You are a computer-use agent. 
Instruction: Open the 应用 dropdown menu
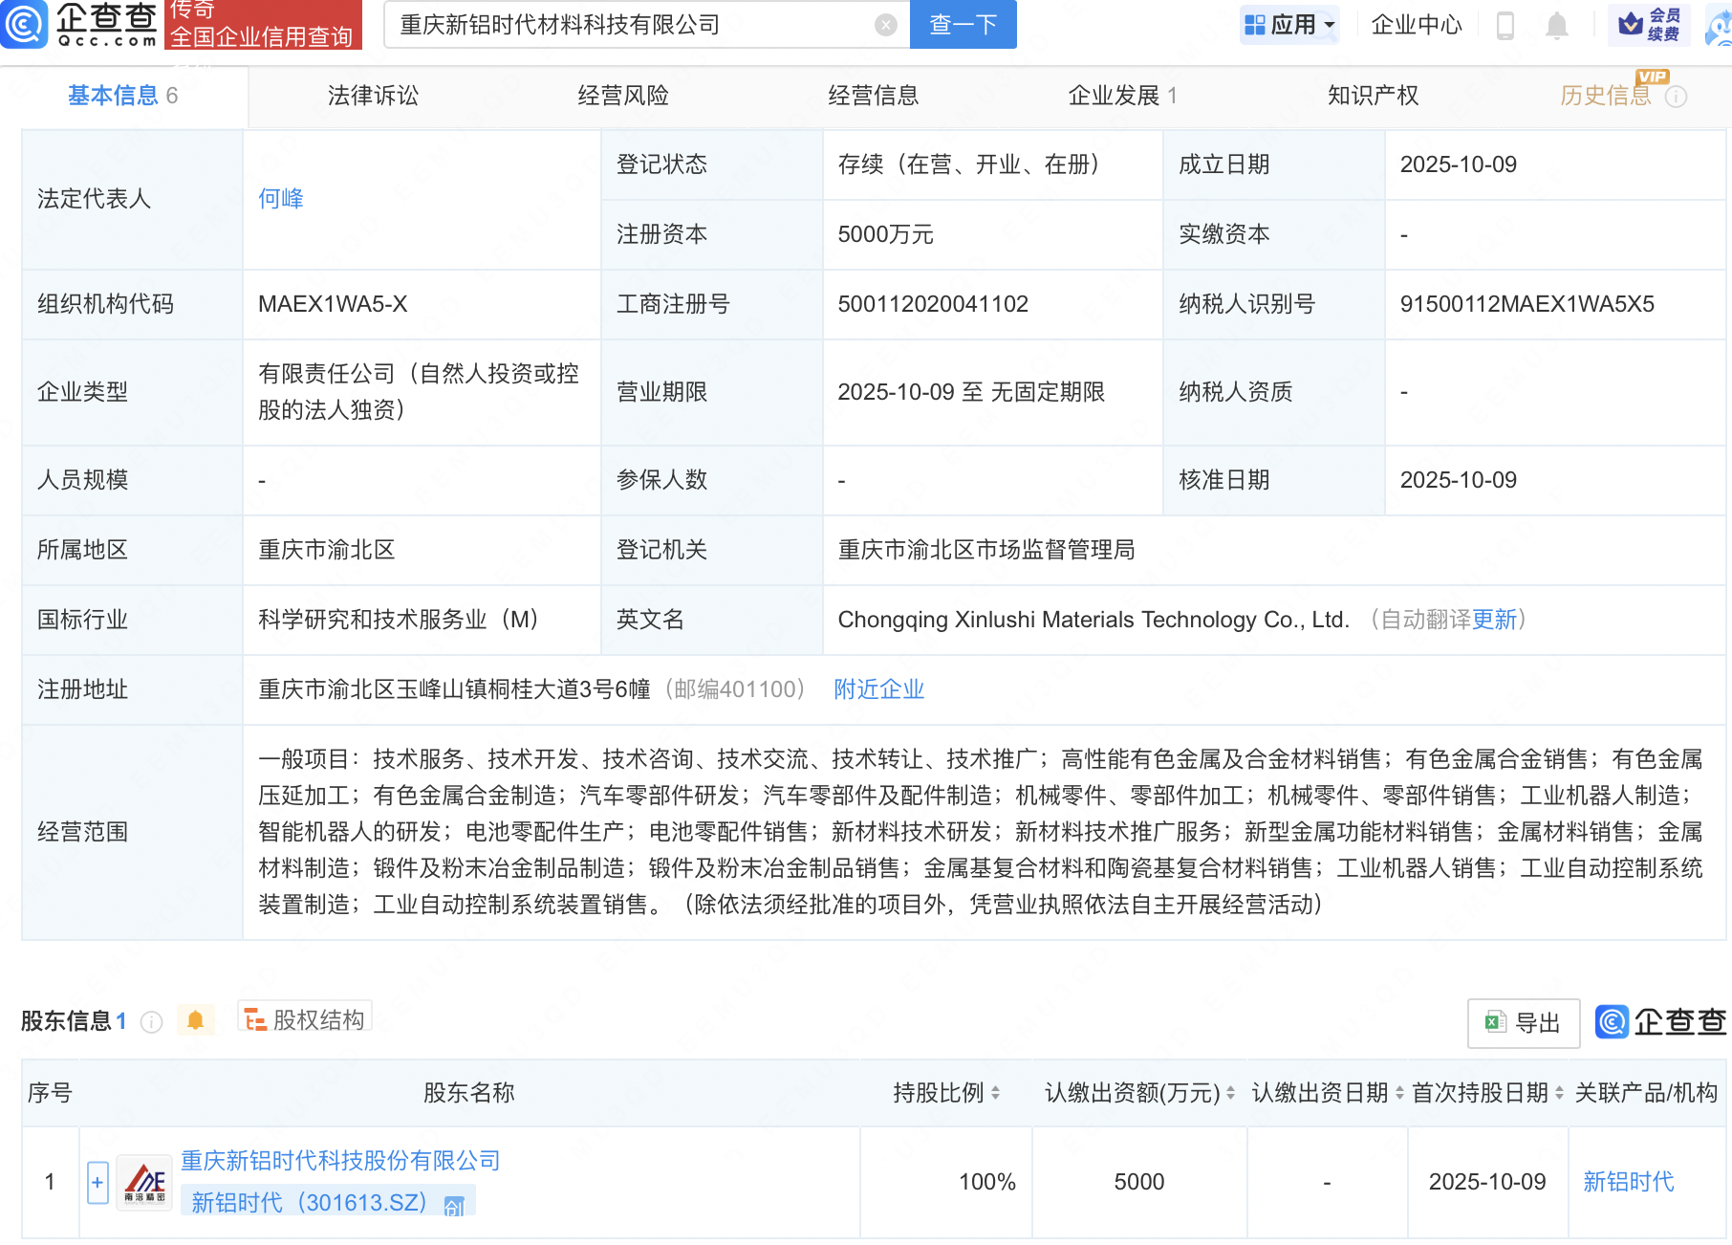1289,25
